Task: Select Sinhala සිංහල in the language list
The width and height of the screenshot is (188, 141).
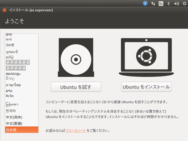Action: [x=22, y=79]
